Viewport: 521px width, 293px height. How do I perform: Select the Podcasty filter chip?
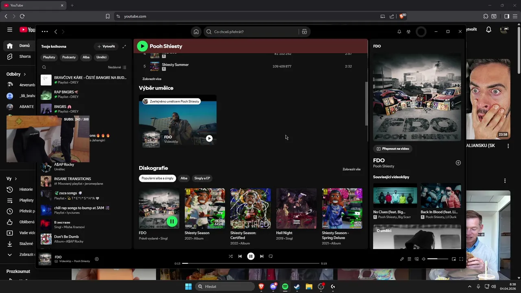(x=69, y=57)
